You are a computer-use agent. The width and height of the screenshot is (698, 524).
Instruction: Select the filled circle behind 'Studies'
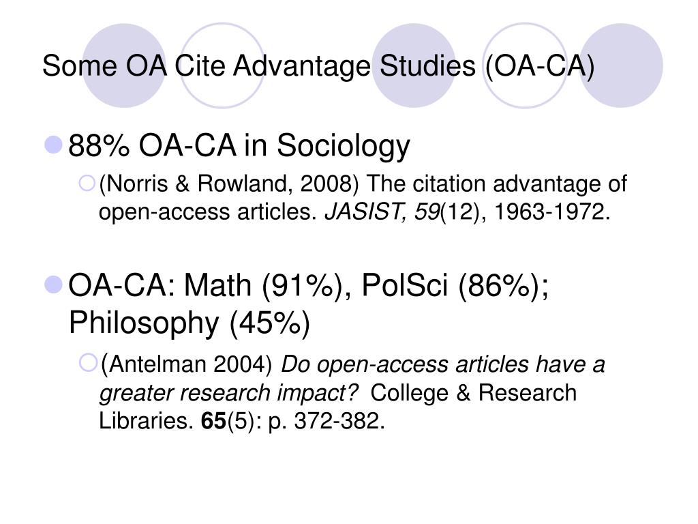point(414,65)
